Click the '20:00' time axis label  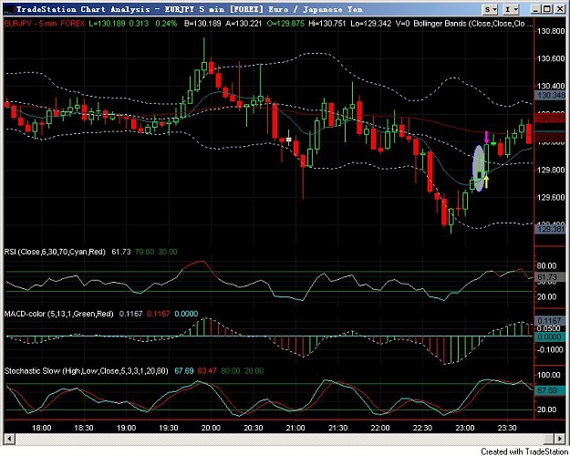pyautogui.click(x=212, y=428)
